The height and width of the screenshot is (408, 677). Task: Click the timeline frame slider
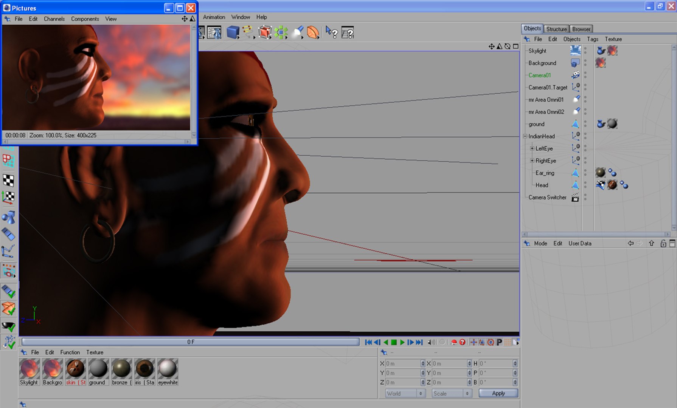point(191,342)
